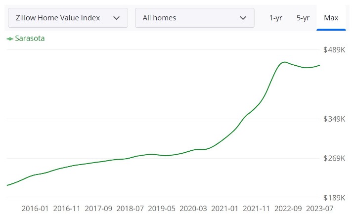
Task: Click the 2018-07 date label
Action: [x=130, y=209]
